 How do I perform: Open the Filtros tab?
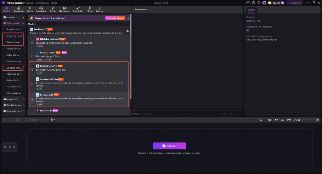point(89,9)
